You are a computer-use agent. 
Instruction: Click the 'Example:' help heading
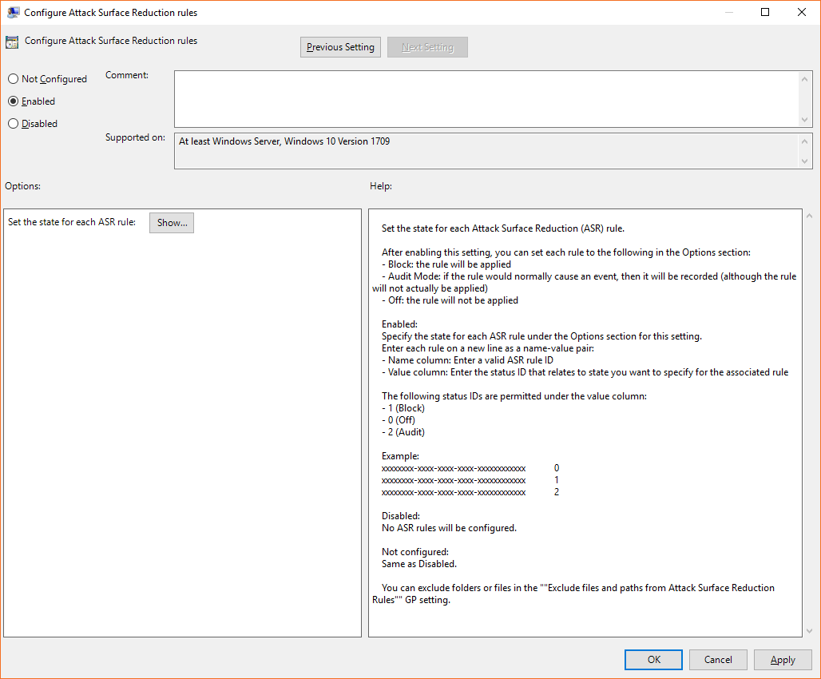[401, 456]
